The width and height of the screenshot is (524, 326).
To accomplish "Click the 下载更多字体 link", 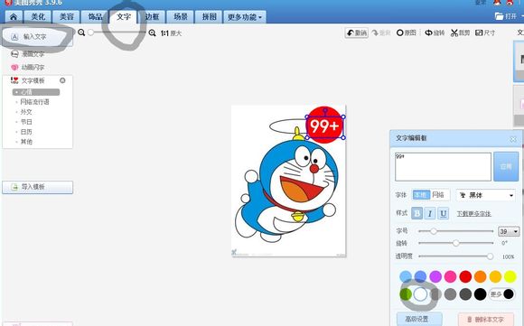I will (474, 213).
